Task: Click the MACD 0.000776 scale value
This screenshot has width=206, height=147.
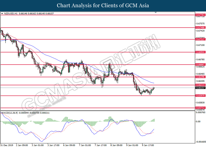Action: click(200, 112)
